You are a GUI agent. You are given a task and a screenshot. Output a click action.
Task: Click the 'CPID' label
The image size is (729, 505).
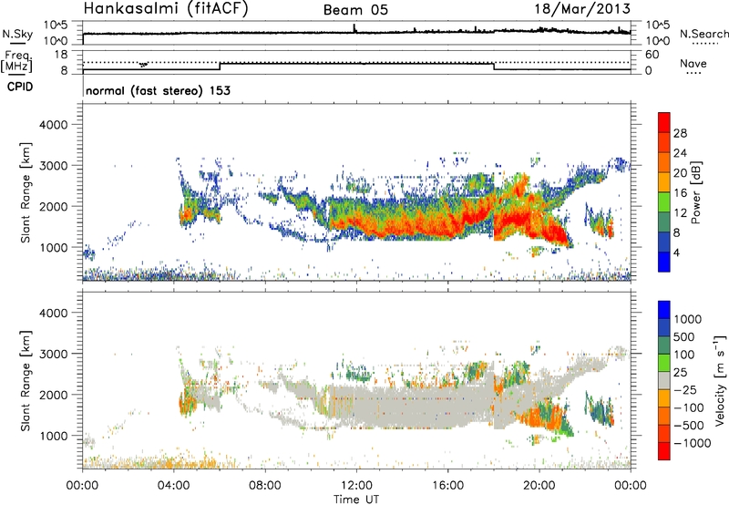click(20, 87)
